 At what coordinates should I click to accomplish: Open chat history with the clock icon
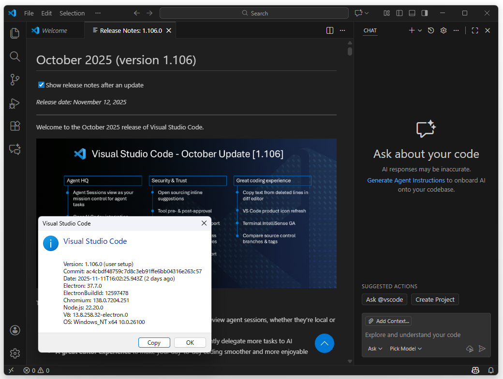(x=430, y=30)
